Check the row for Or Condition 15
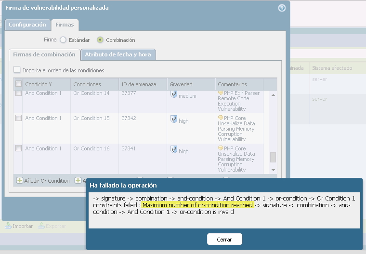This screenshot has height=254, width=366. point(18,118)
